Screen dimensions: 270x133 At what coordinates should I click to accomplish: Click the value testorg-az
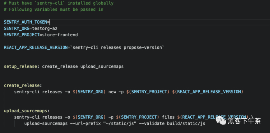pos(45,28)
